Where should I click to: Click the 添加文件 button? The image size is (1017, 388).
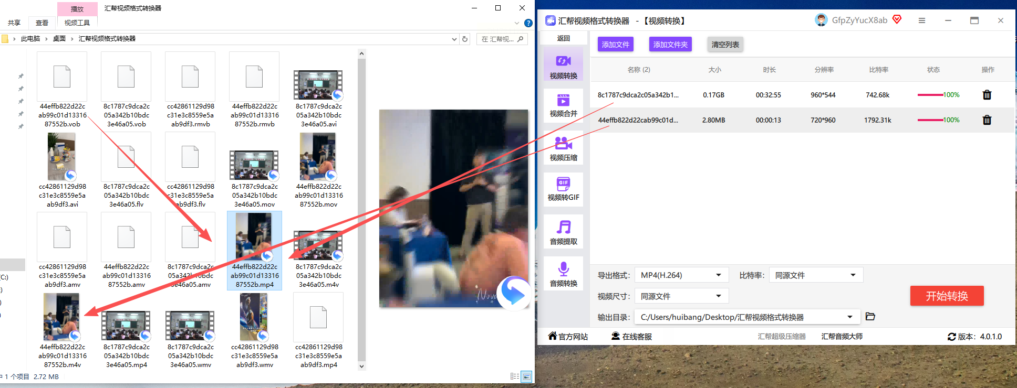(x=616, y=45)
